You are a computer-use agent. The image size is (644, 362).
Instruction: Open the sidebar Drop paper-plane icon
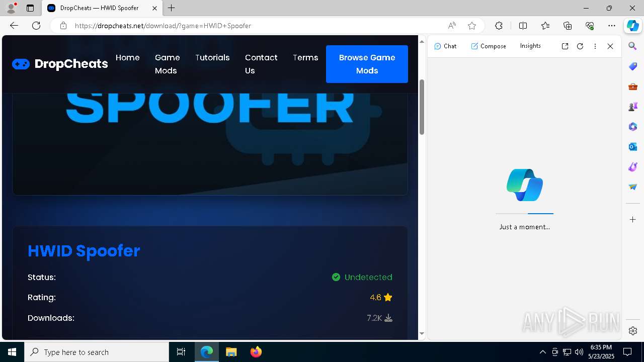[x=633, y=187]
